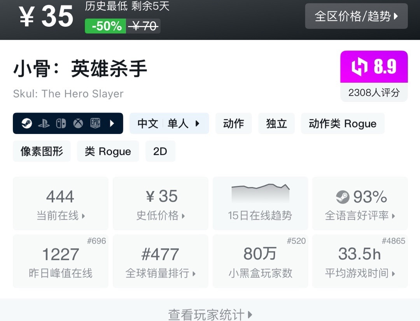
Task: Click the -50% discount badge
Action: [x=105, y=26]
